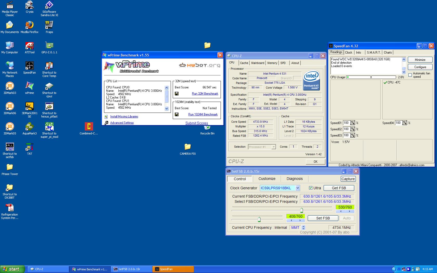Viewport: 437px width, 273px height.
Task: Launch GPU-Z.0.1.1 desktop icon
Action: [49, 48]
